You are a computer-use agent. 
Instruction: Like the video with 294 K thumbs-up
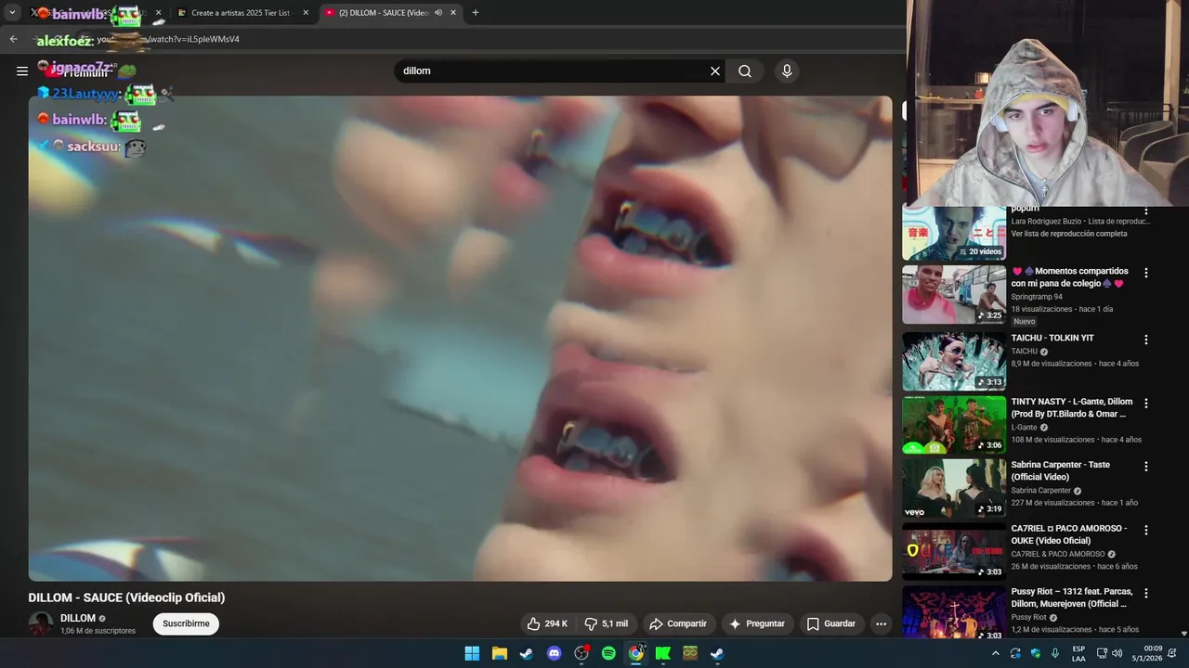click(547, 623)
